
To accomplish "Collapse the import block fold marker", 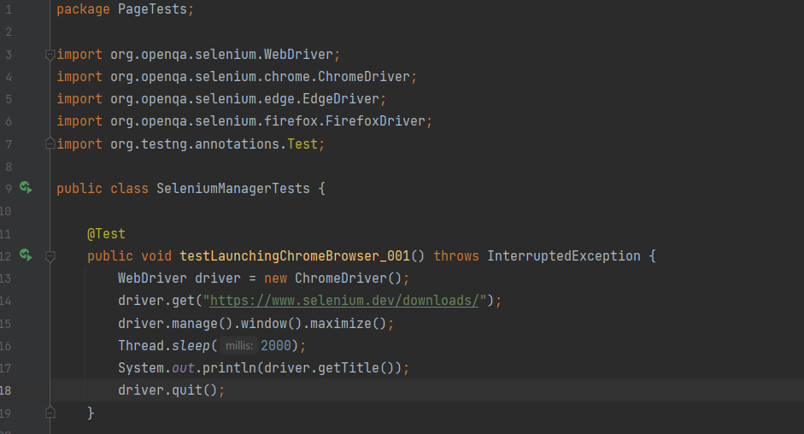I will tap(50, 55).
